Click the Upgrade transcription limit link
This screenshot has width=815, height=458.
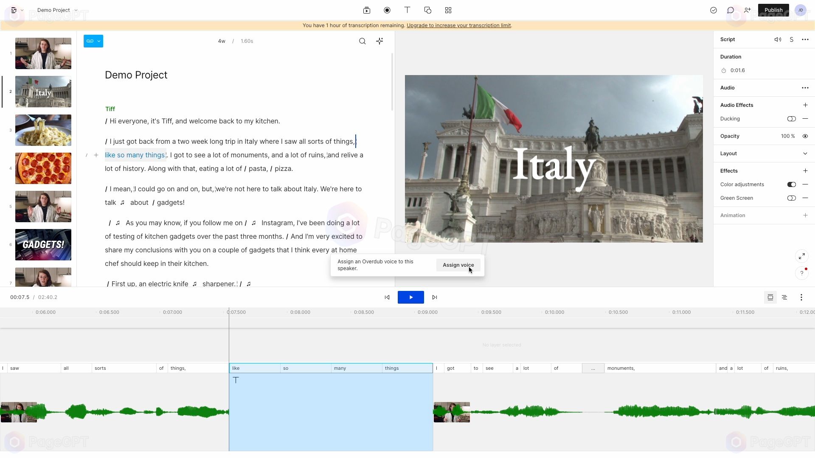click(459, 25)
